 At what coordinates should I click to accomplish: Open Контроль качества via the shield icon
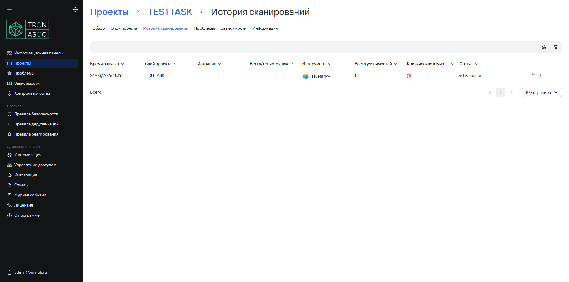tap(9, 93)
